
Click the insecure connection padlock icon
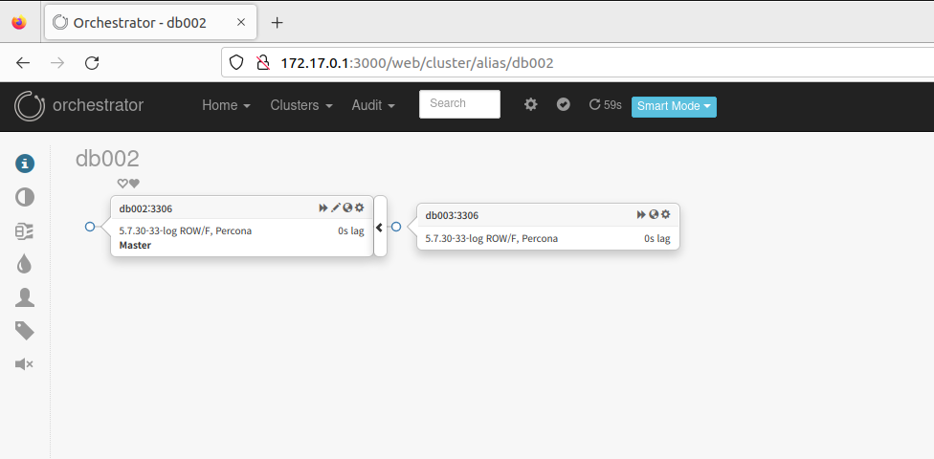[262, 62]
